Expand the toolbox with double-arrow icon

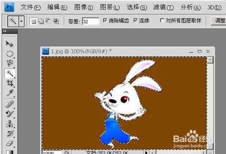5,31
